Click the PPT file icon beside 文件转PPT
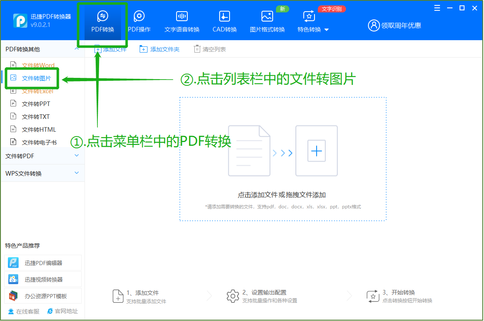This screenshot has height=321, width=484. [x=13, y=103]
